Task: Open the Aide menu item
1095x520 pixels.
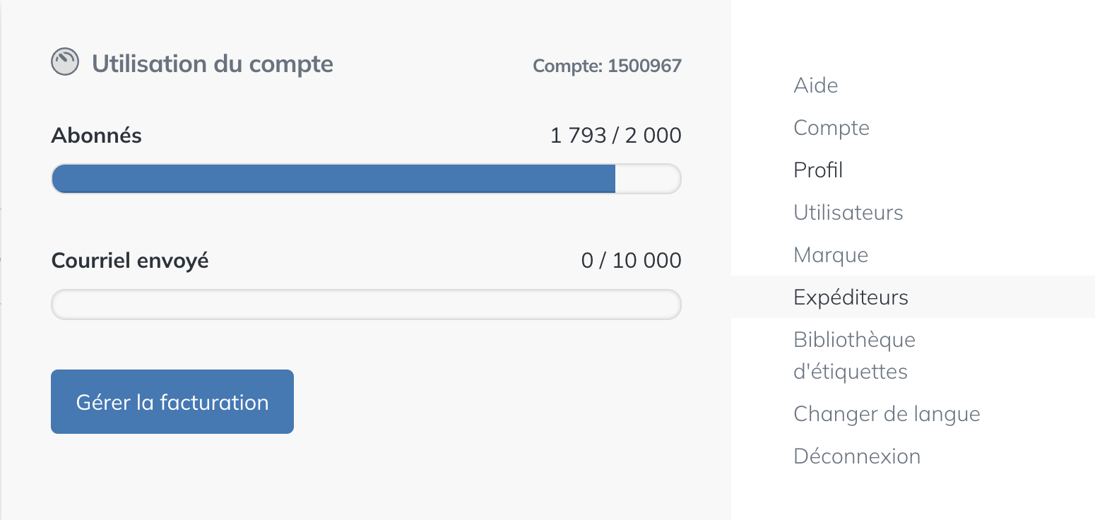Action: click(x=816, y=85)
